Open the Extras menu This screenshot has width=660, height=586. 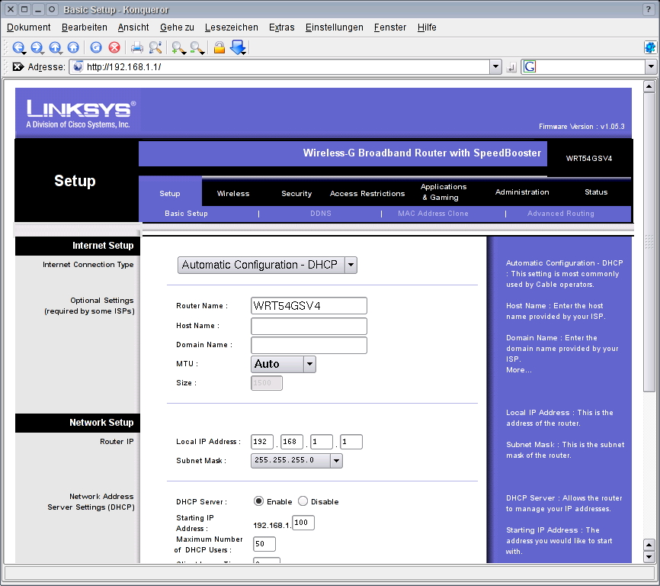tap(281, 27)
